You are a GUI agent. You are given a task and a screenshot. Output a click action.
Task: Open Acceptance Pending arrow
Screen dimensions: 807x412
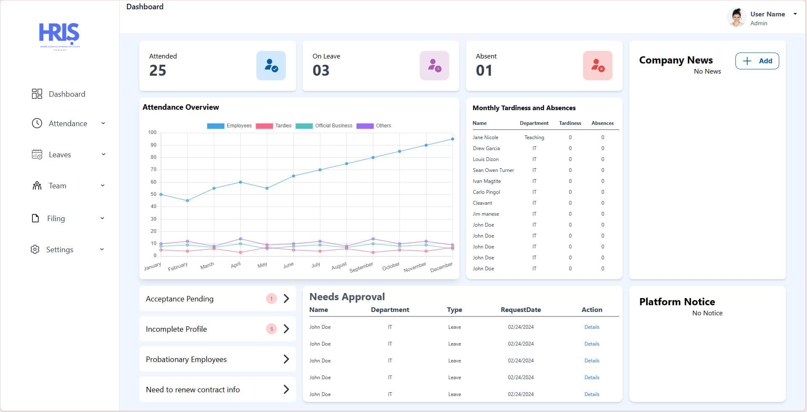tap(286, 298)
